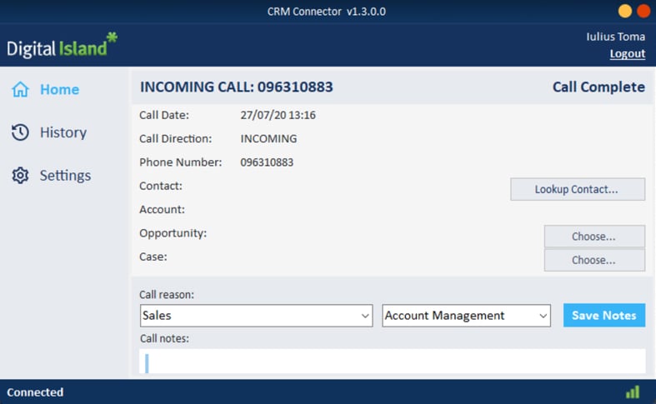Screen dimensions: 656x404
Task: Click the Lookup Contact button
Action: pos(578,189)
